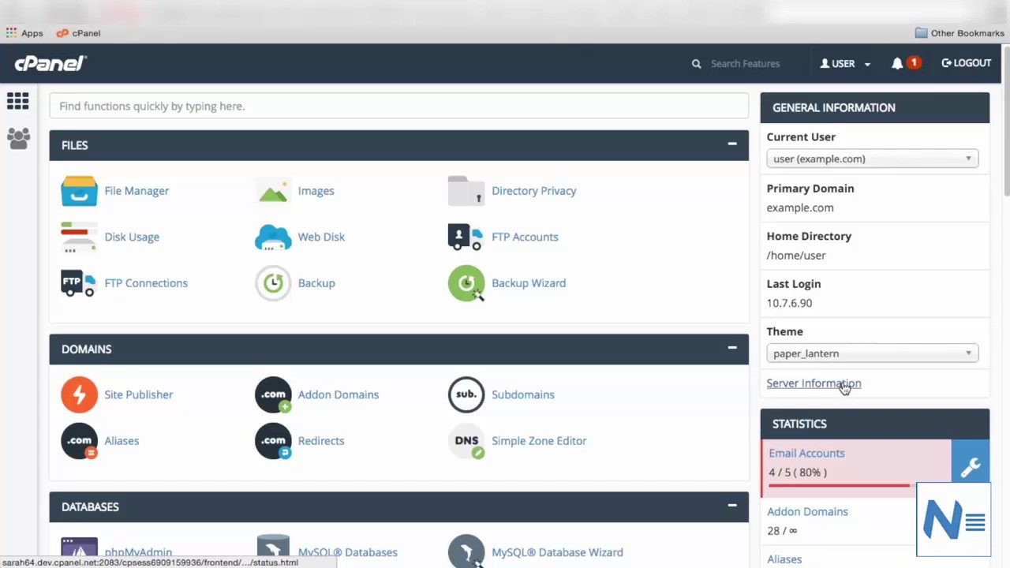The image size is (1010, 568).
Task: Open the User Manager sidebar icon
Action: (x=18, y=139)
